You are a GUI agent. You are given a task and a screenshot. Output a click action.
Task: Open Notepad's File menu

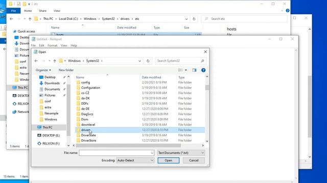pos(33,45)
